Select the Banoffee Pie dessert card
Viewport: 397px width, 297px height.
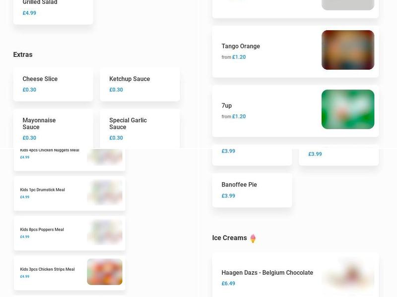[252, 190]
